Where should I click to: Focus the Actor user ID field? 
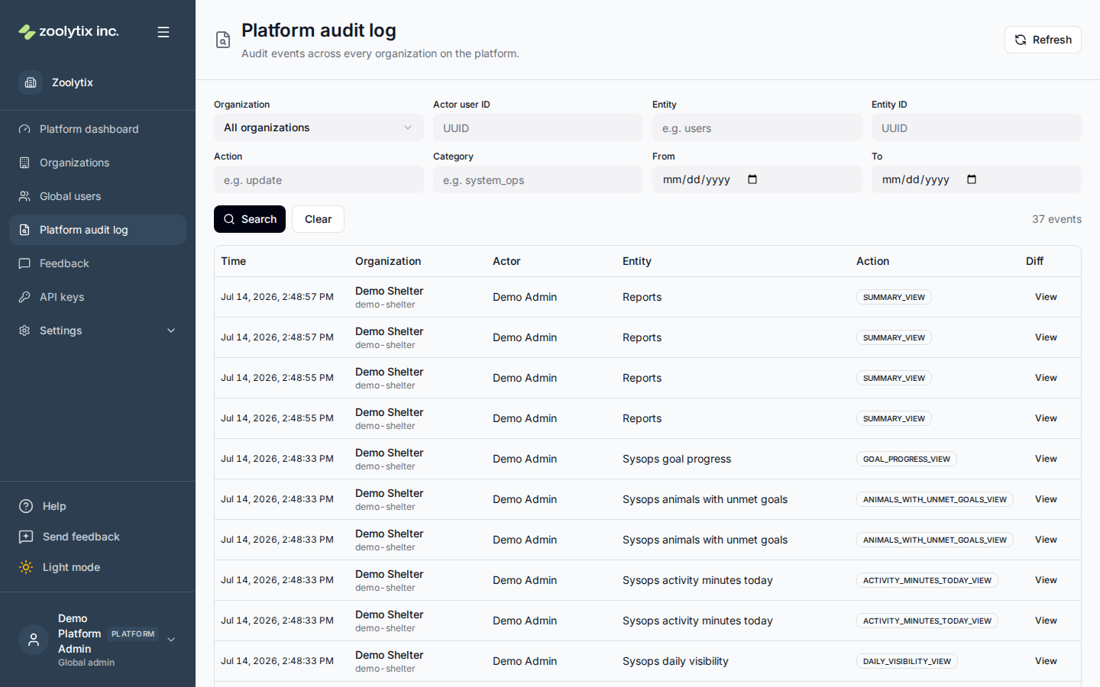coord(538,127)
